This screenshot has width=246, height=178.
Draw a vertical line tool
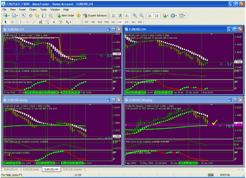20,22
